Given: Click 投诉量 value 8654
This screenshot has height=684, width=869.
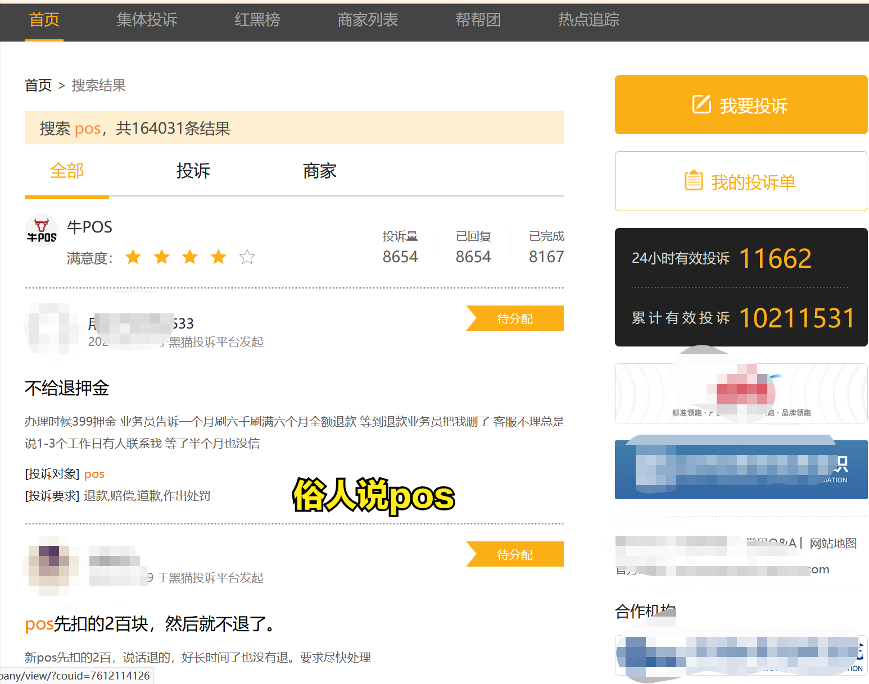Looking at the screenshot, I should pyautogui.click(x=400, y=257).
